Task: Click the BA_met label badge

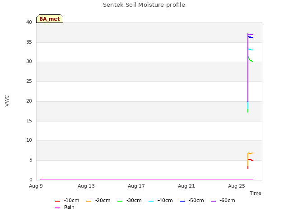Action: click(50, 19)
